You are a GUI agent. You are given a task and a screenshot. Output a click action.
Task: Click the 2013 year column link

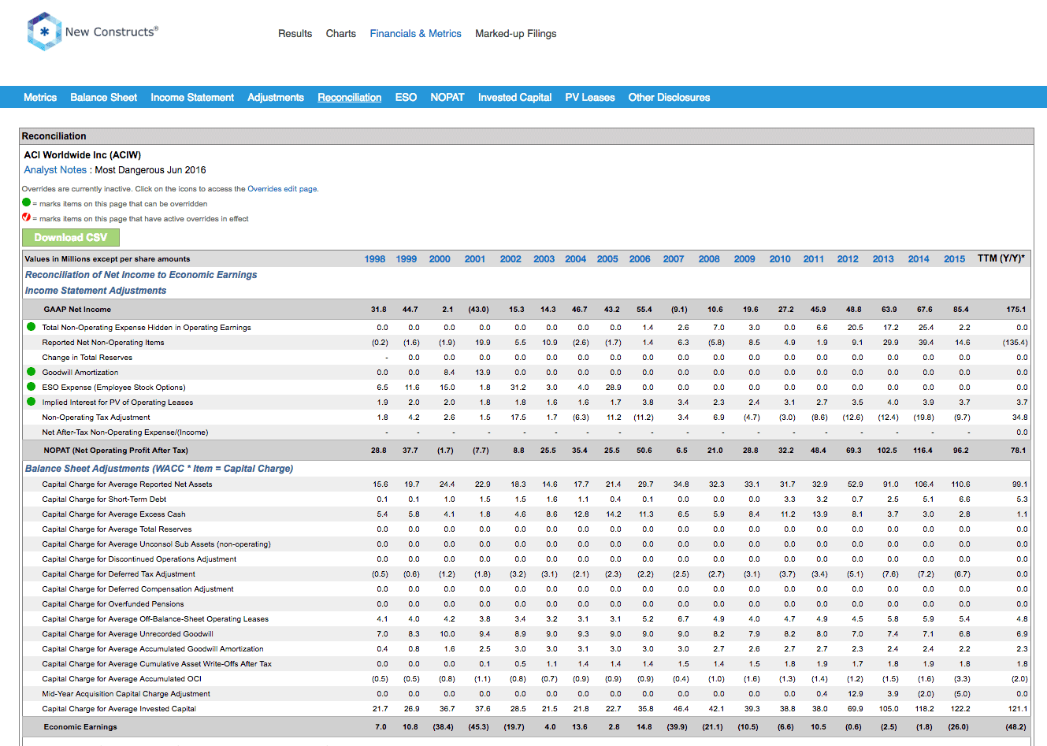(883, 259)
